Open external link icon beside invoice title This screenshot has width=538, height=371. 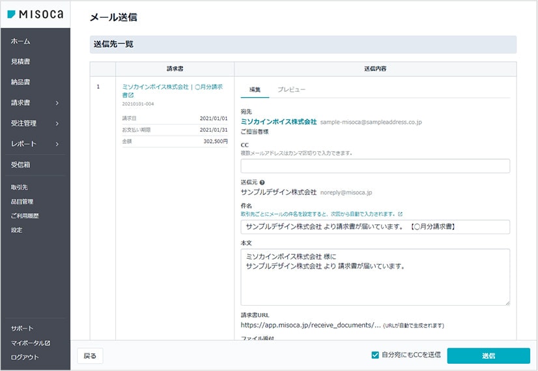(131, 95)
